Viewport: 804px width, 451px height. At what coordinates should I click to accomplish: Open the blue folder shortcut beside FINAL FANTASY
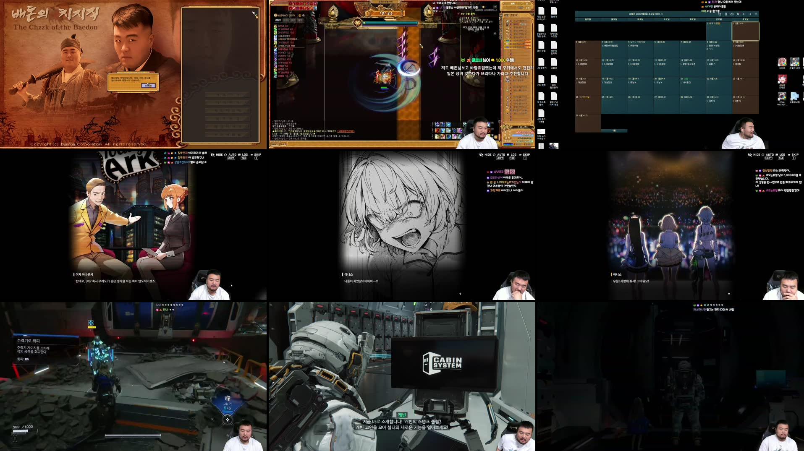pyautogui.click(x=795, y=98)
